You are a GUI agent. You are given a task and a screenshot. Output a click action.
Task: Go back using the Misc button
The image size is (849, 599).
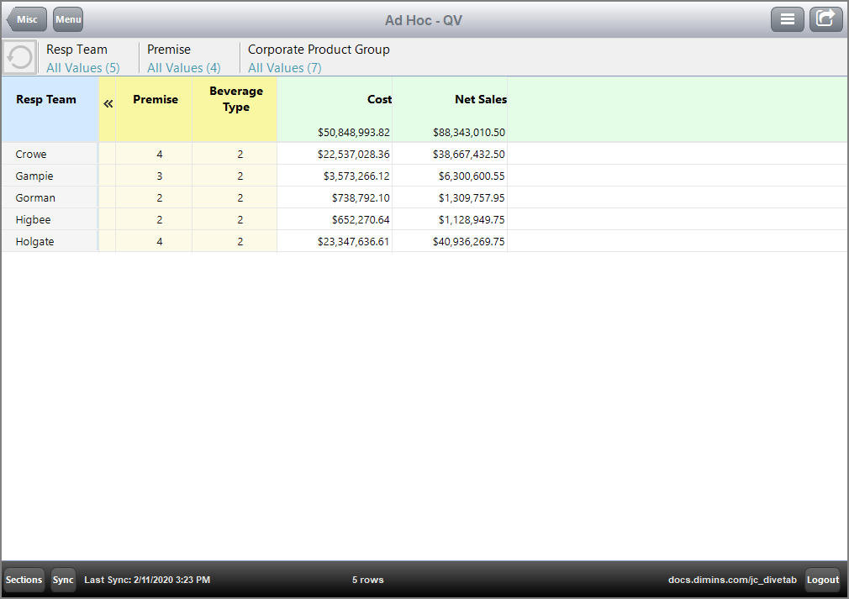tap(26, 18)
